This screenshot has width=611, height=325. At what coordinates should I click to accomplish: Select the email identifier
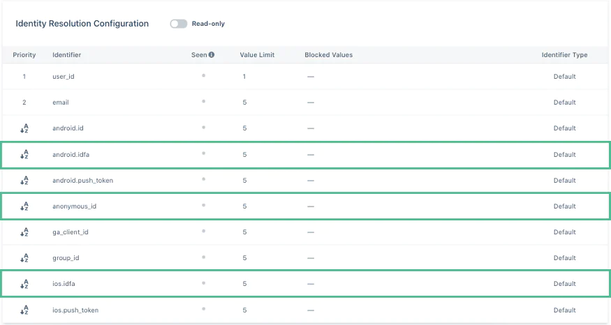pyautogui.click(x=60, y=103)
